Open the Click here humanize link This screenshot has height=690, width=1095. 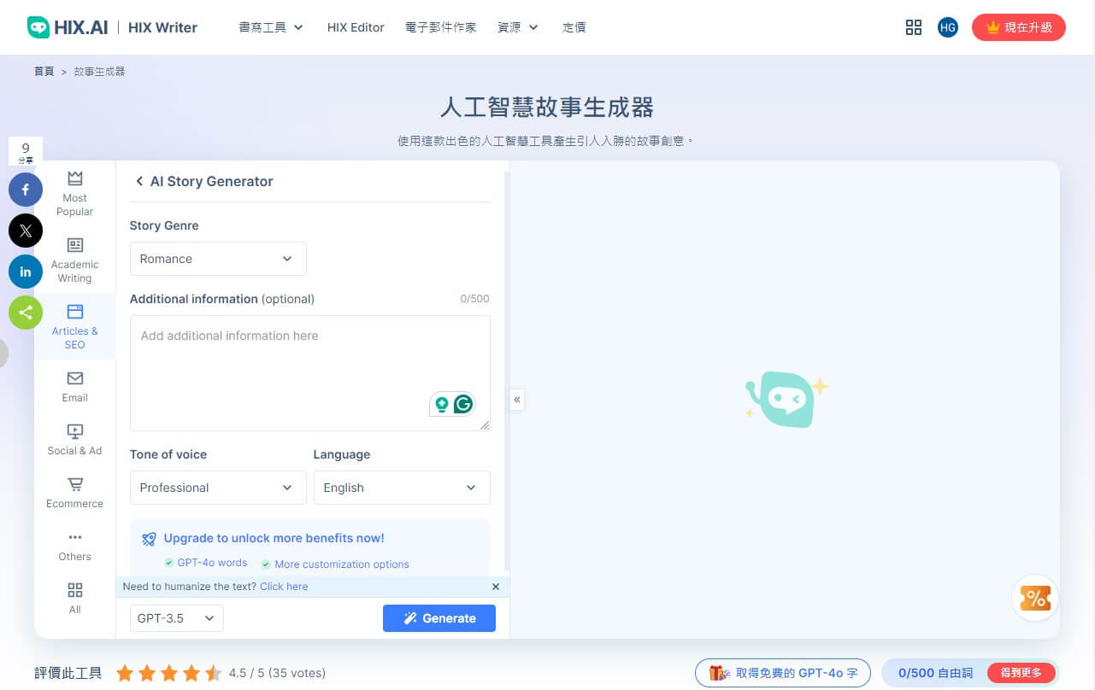[x=284, y=587]
